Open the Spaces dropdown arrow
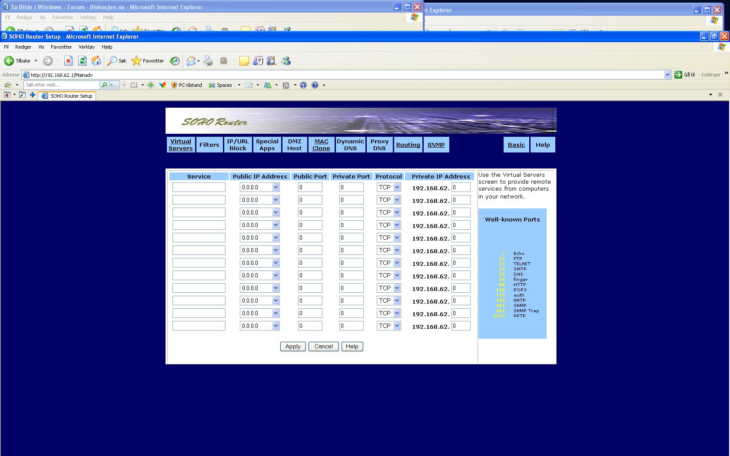The height and width of the screenshot is (456, 730). tap(239, 85)
